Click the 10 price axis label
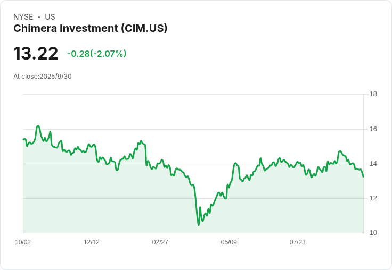 click(x=373, y=233)
